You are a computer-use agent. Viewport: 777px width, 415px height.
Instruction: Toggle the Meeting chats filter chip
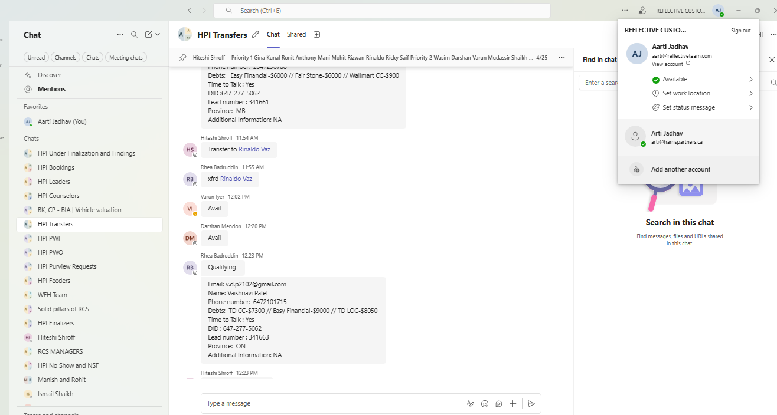pos(126,58)
